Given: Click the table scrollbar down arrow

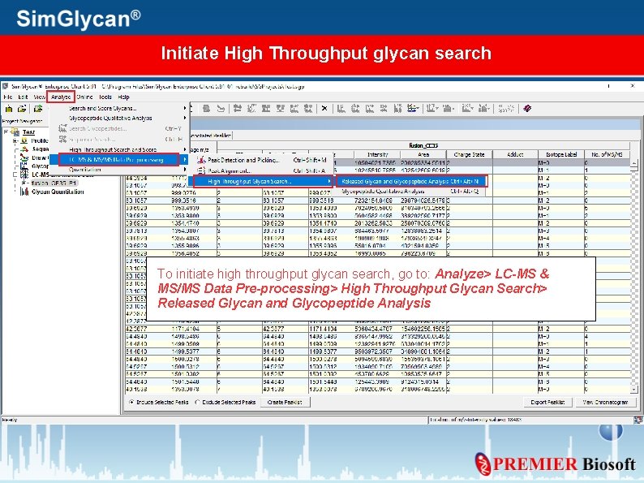Looking at the screenshot, I should point(634,390).
